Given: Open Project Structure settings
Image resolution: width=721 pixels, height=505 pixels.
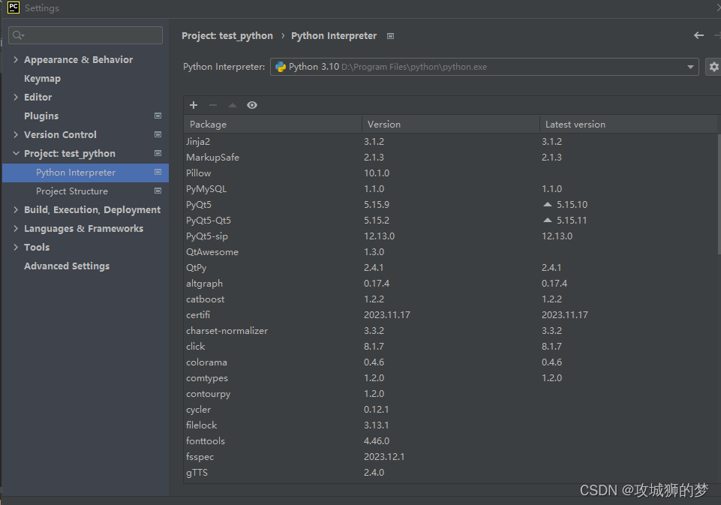Looking at the screenshot, I should 72,191.
